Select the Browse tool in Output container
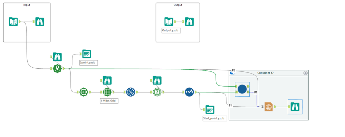 [x=190, y=22]
